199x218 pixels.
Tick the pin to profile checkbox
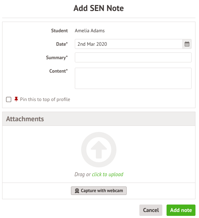tap(8, 99)
